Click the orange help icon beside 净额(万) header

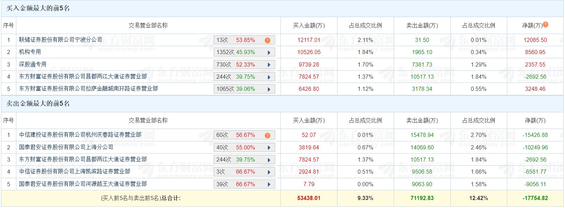click(x=546, y=24)
